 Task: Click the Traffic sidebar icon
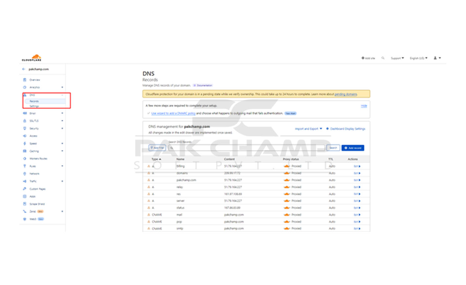[x=25, y=181]
